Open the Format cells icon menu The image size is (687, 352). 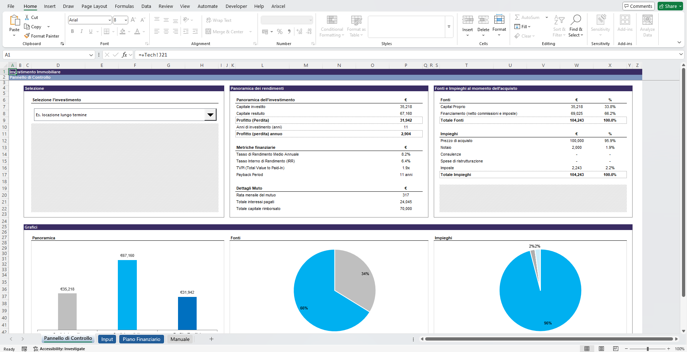coord(499,20)
